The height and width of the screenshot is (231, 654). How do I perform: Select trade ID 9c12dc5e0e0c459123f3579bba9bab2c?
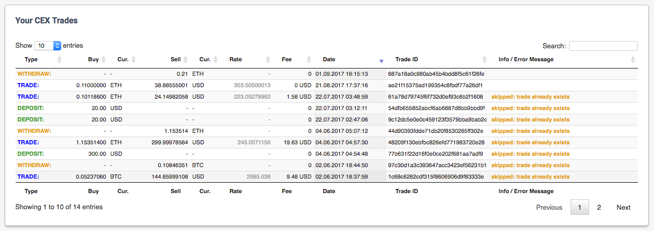coord(437,119)
